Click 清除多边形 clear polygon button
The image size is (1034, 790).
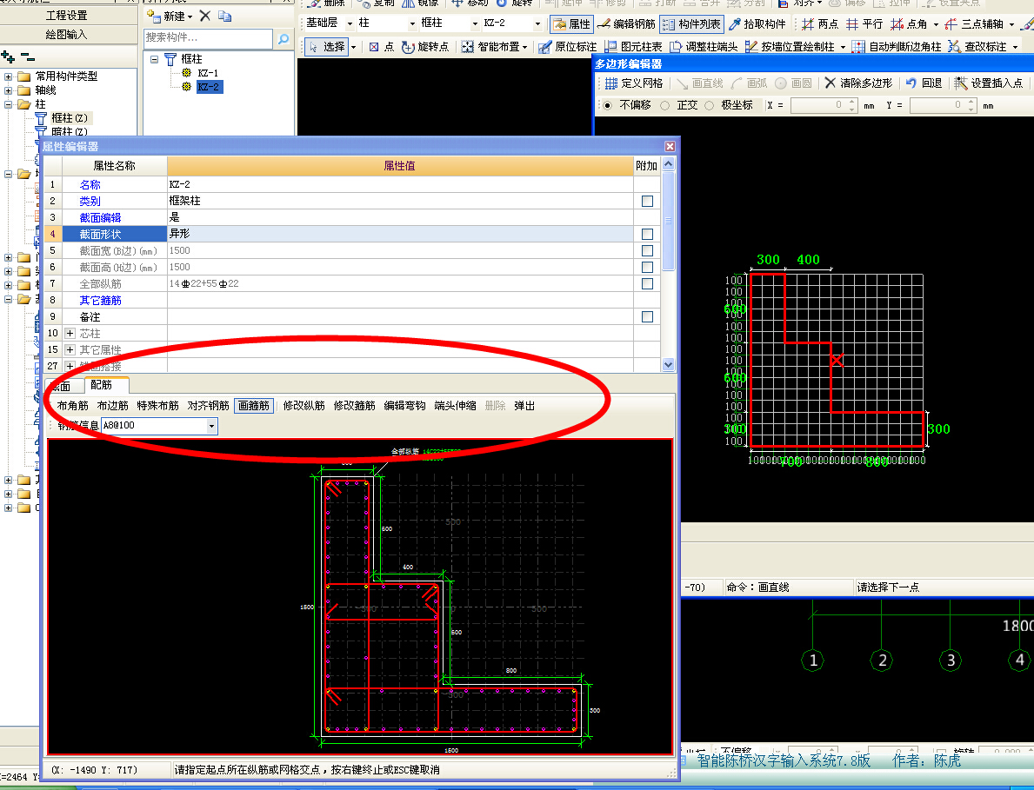tap(858, 83)
